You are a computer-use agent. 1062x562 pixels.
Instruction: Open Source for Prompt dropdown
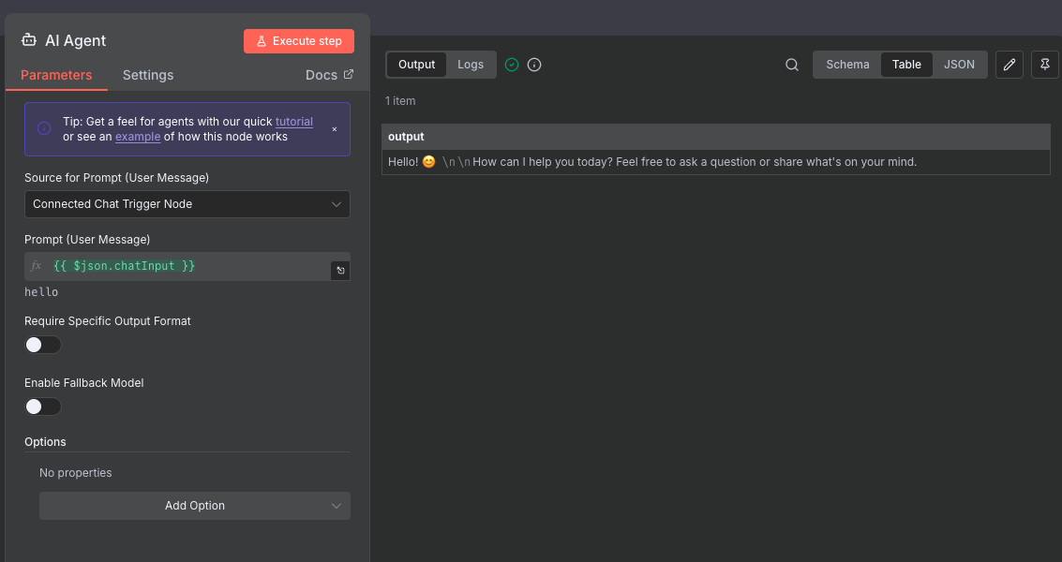click(x=187, y=204)
